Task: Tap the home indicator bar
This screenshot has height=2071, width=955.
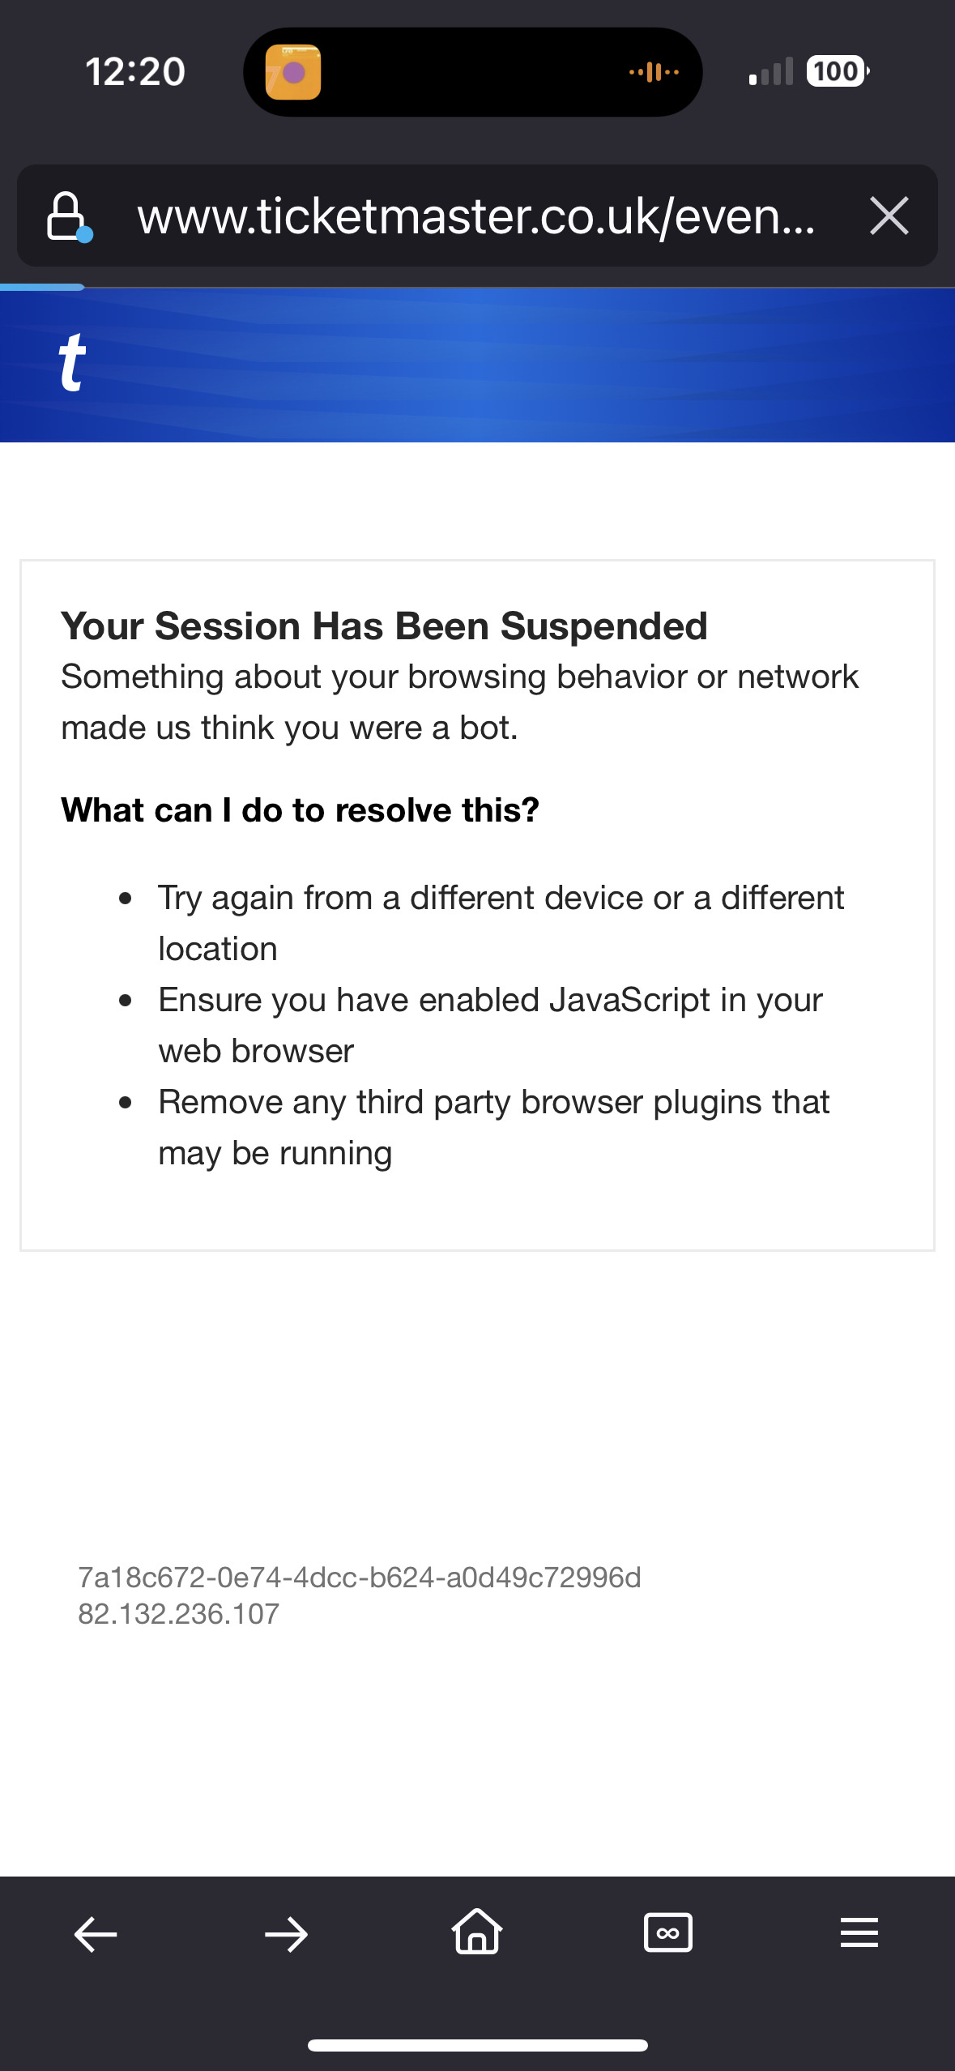Action: click(x=477, y=2046)
